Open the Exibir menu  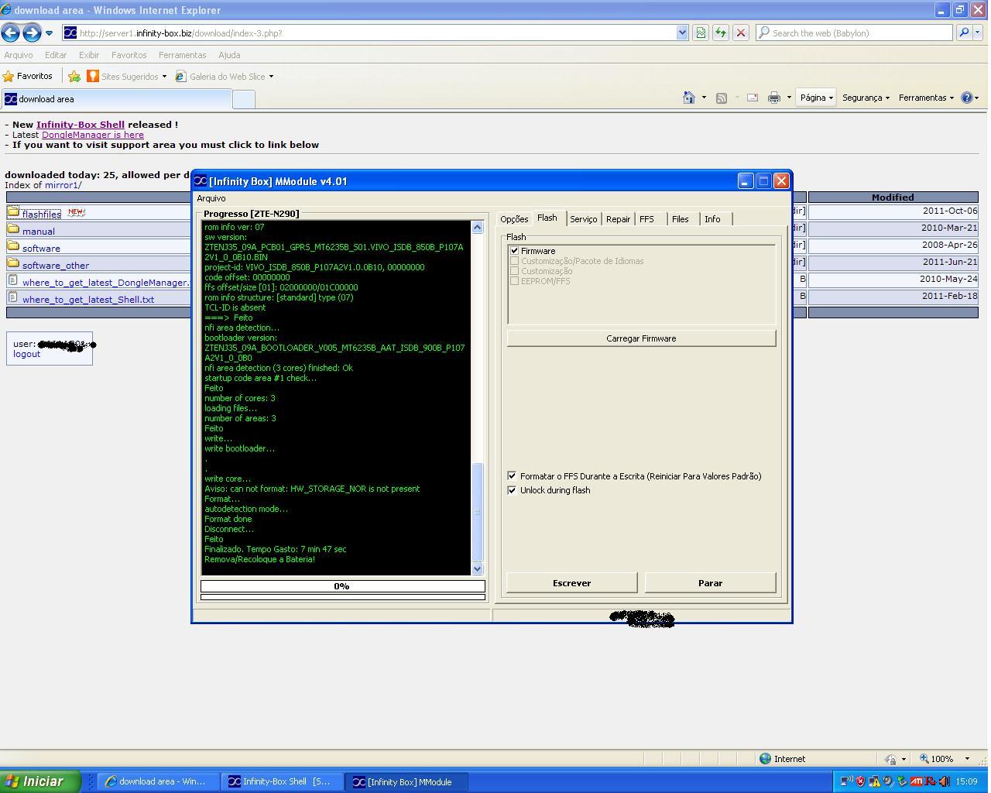click(x=89, y=55)
